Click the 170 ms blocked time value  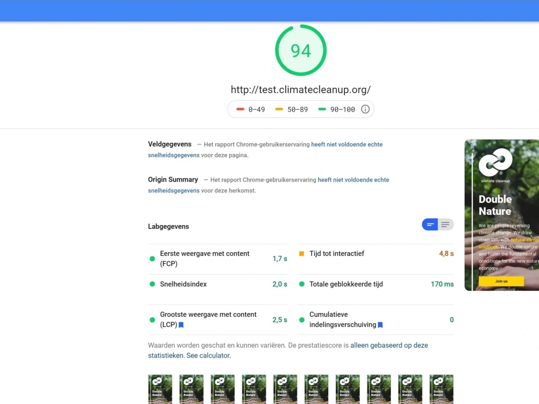click(x=442, y=284)
